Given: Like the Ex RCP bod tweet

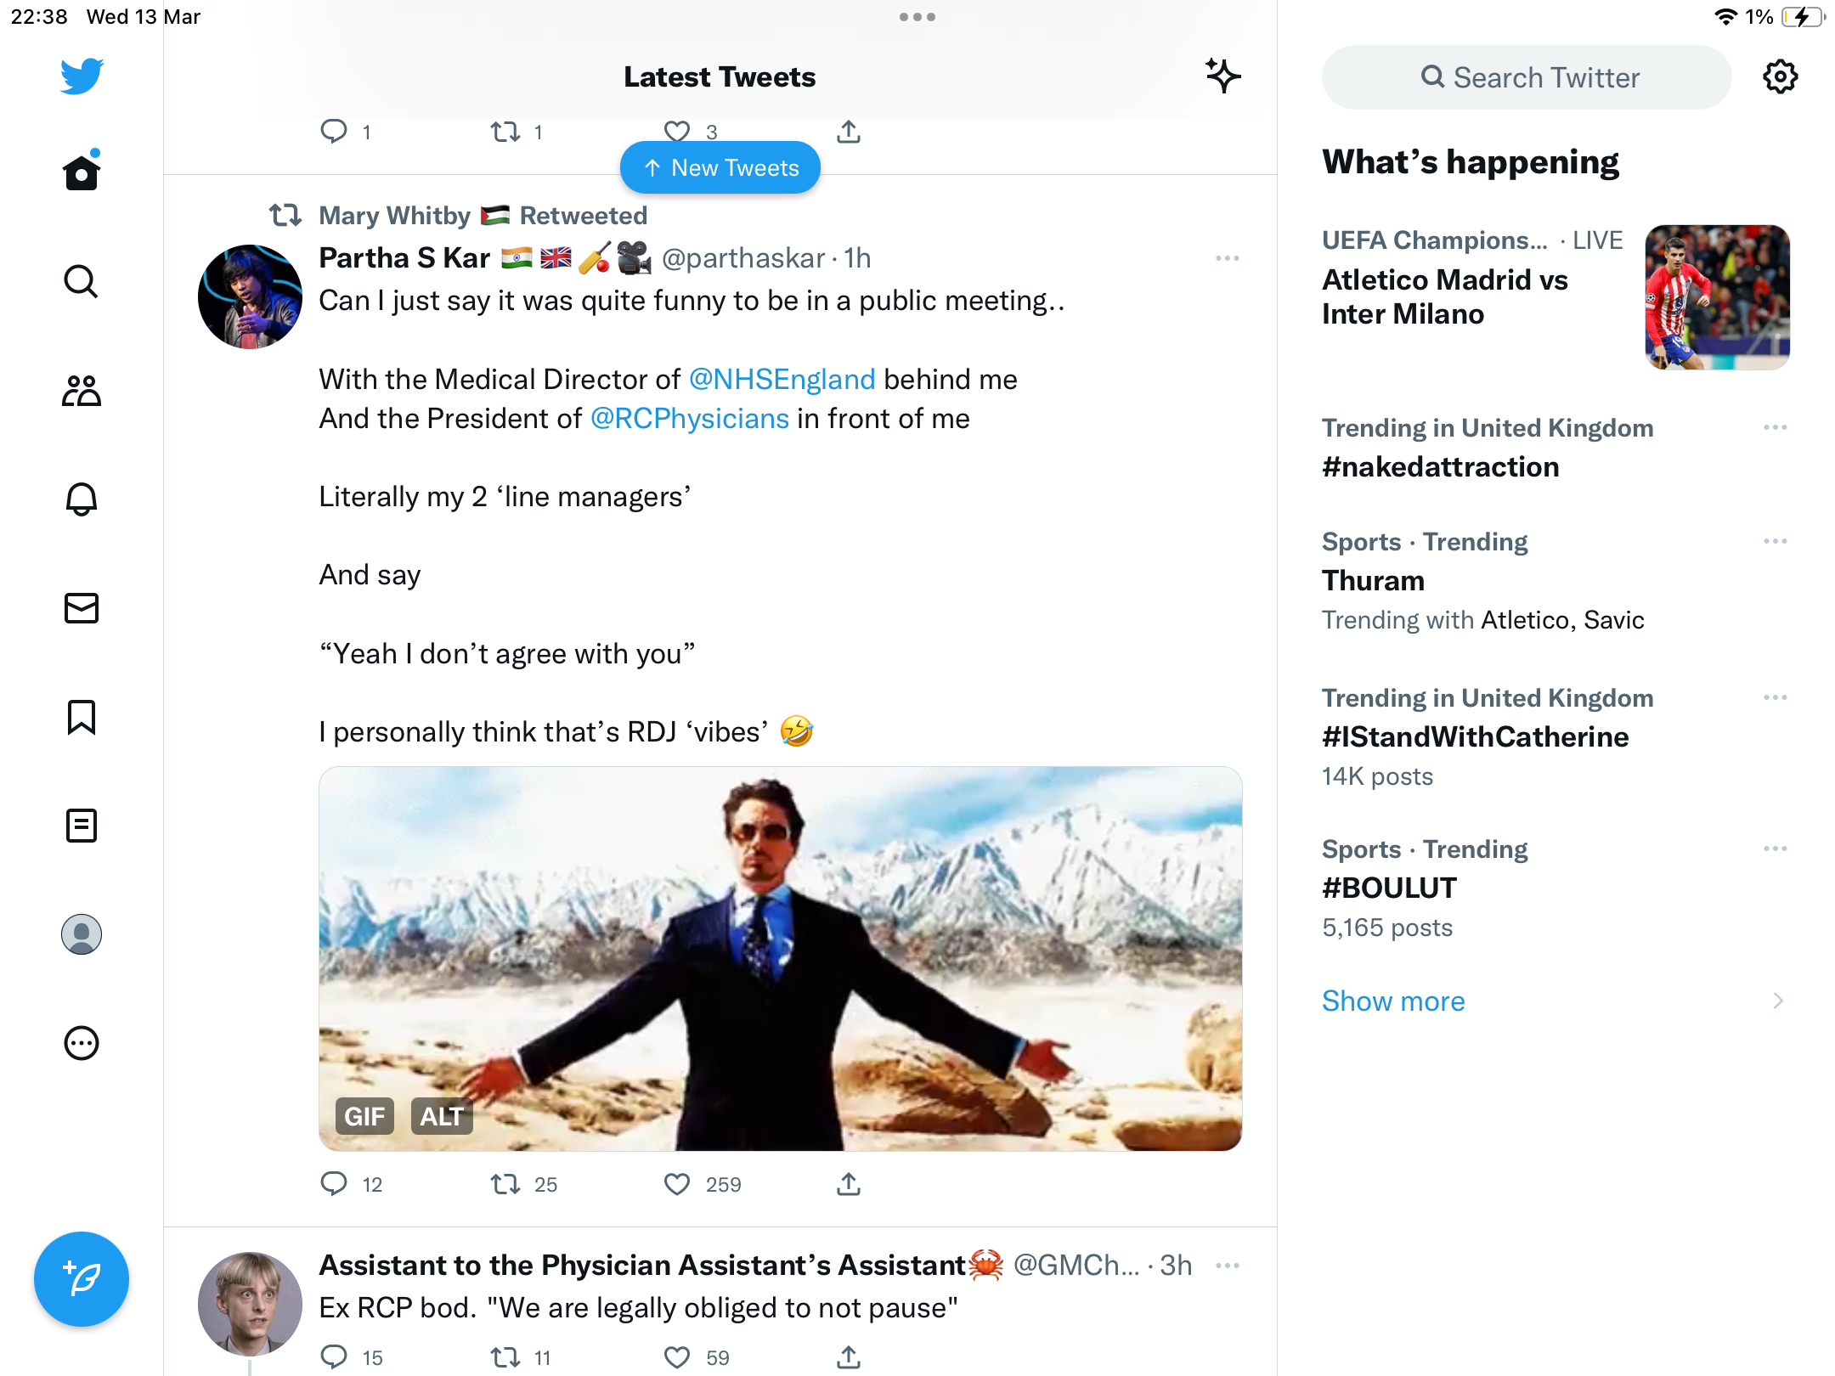Looking at the screenshot, I should point(677,1357).
